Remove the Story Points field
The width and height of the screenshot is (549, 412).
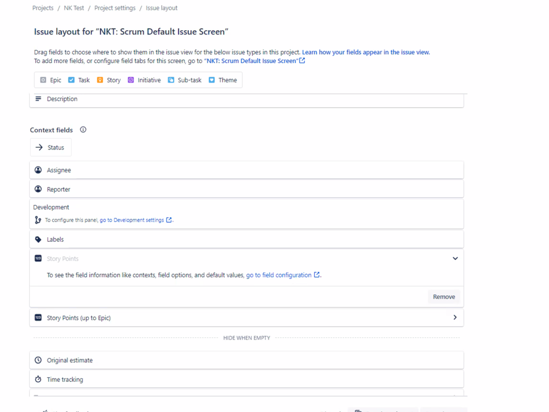coord(444,297)
